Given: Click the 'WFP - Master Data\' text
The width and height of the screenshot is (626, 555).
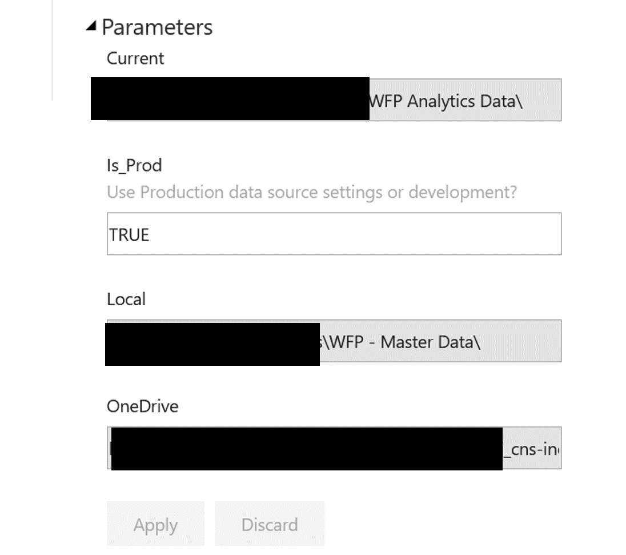Looking at the screenshot, I should pos(403,342).
